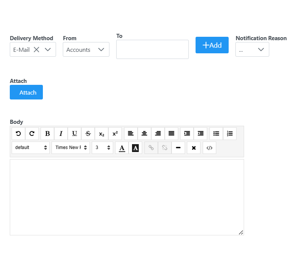Click the Undo icon in editor toolbar
The image size is (305, 256).
click(x=18, y=133)
